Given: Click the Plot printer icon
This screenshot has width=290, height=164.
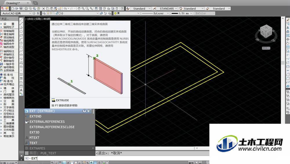Looking at the screenshot, I should 26,8.
